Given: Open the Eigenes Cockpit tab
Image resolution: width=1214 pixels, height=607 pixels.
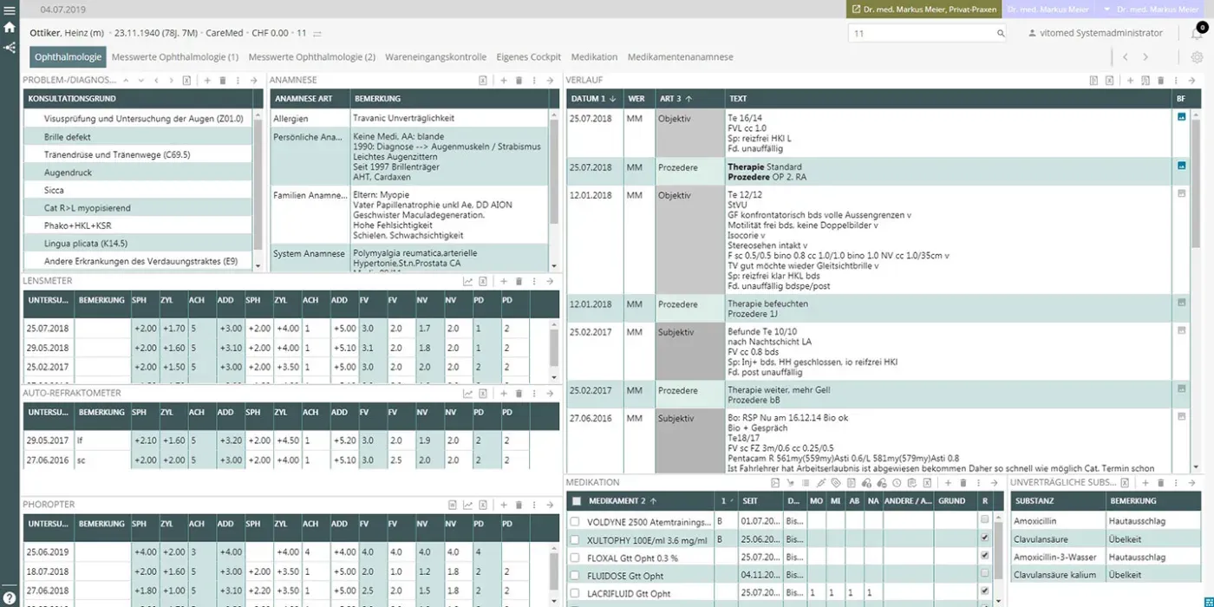Looking at the screenshot, I should coord(529,57).
